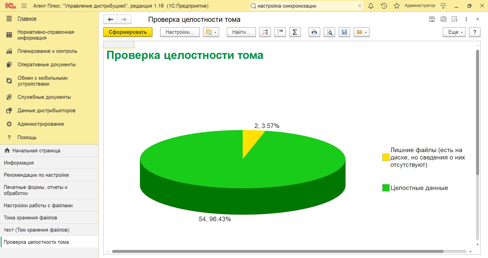Click the Найти... button
The image size is (488, 258).
[241, 32]
